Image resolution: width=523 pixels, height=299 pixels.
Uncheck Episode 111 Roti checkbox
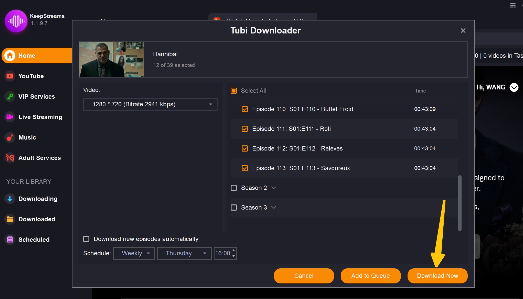(245, 129)
